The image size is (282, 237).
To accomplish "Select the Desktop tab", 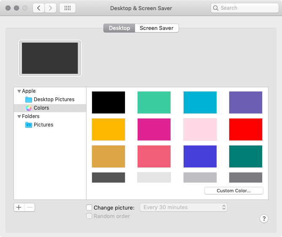I will [x=119, y=28].
